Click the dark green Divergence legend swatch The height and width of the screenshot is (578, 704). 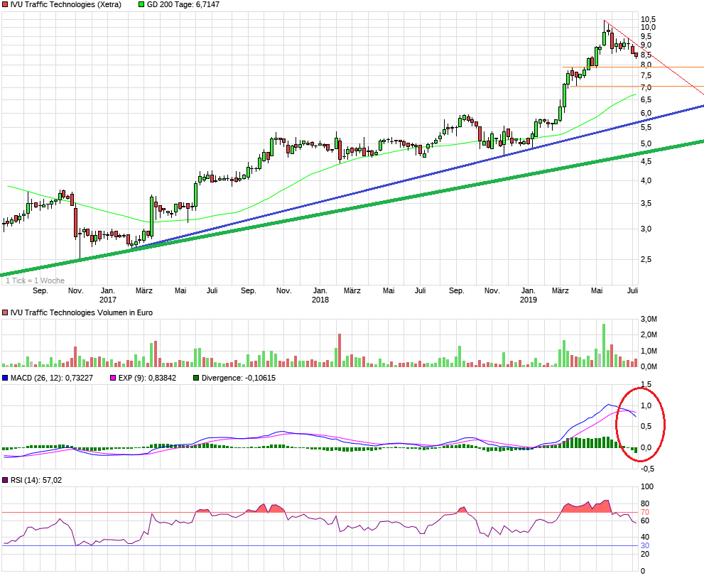tap(196, 378)
